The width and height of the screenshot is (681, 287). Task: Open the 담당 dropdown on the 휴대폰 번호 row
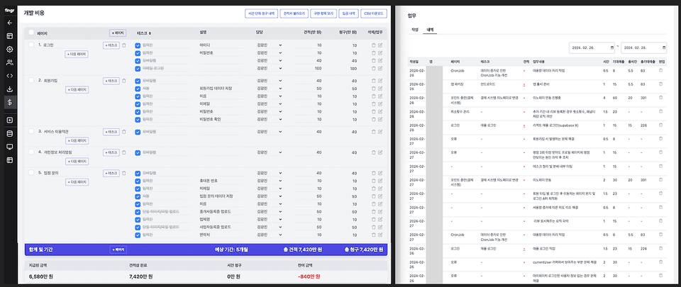[x=270, y=181]
